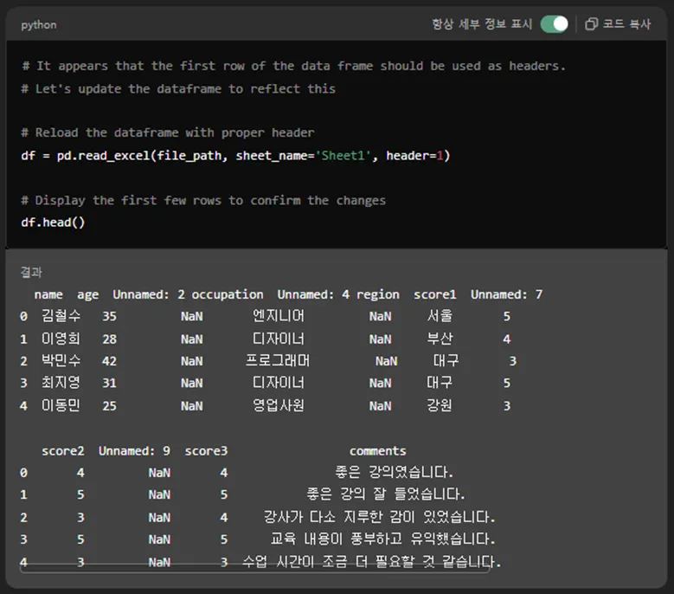Click the horizontal scrollbar under results
Viewport: 674px width, 594px height.
pos(255,569)
